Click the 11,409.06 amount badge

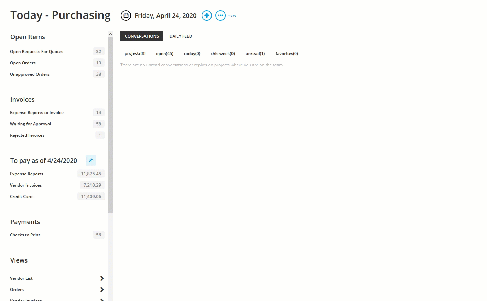pos(91,197)
